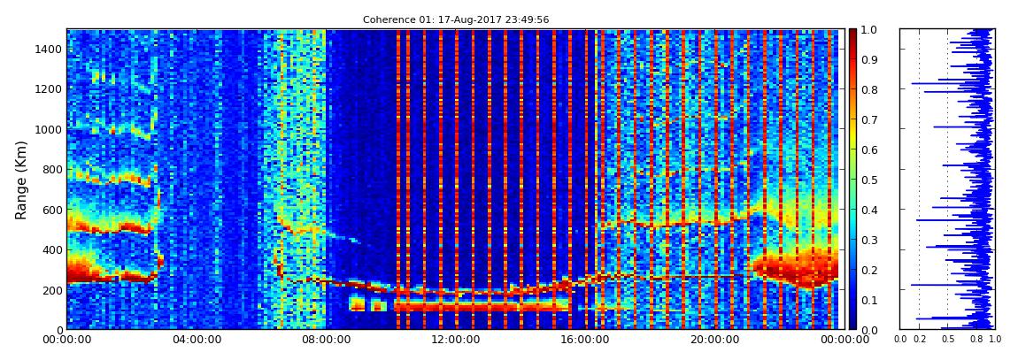Click the colorbar label 0.6

(x=871, y=149)
